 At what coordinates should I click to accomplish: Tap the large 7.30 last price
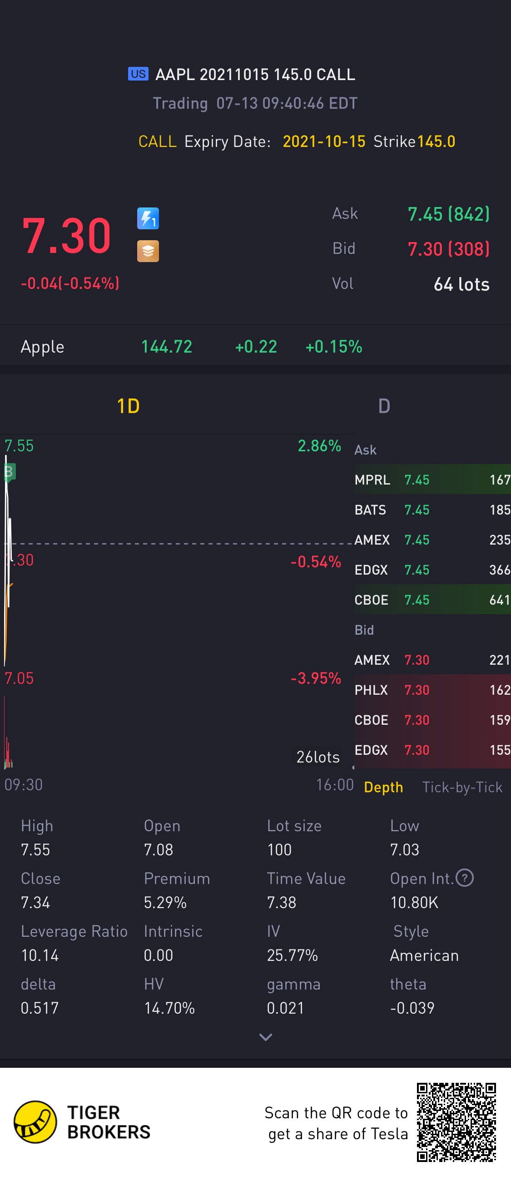[67, 236]
